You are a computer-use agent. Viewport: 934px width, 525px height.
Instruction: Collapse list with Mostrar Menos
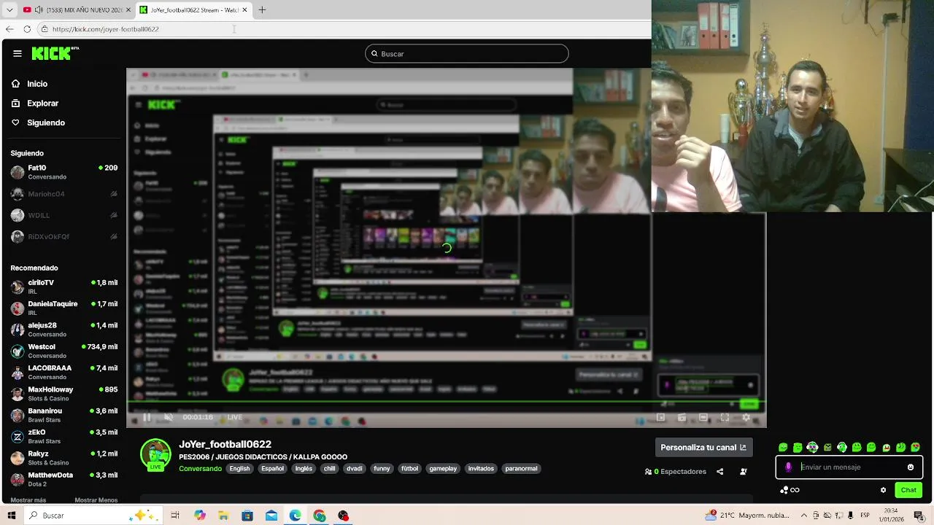pos(96,500)
